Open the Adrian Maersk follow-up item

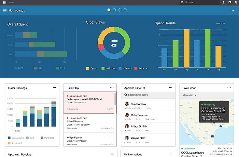pos(89,140)
